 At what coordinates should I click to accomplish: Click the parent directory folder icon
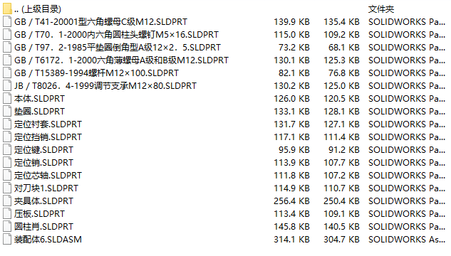tap(7, 9)
